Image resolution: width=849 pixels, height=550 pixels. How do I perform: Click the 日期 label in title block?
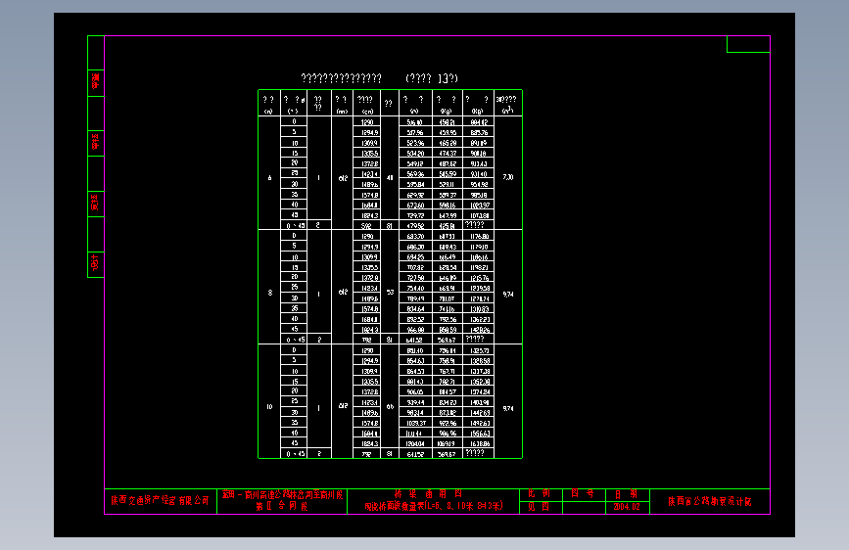626,493
